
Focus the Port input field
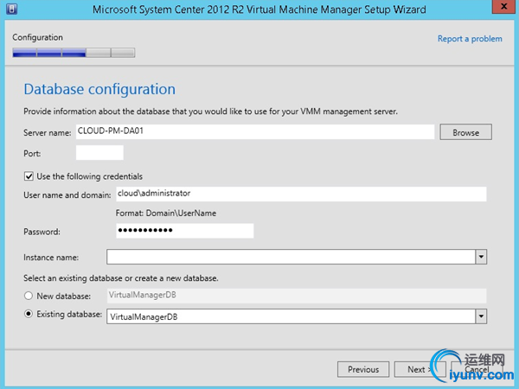point(99,153)
